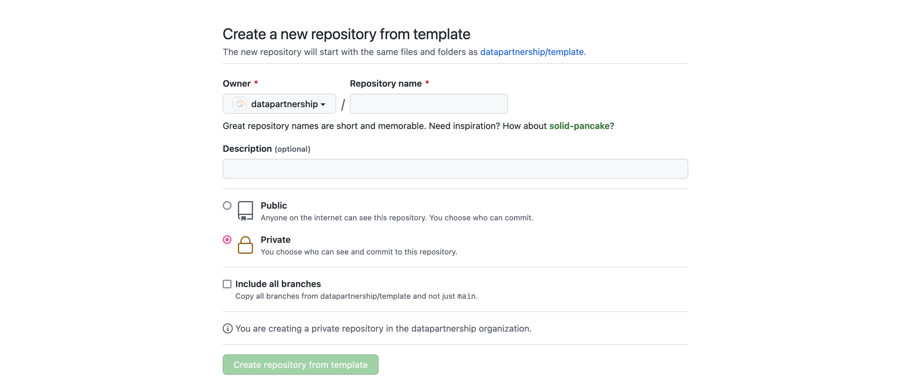Click the Include all branches label text
The width and height of the screenshot is (911, 392).
point(278,284)
